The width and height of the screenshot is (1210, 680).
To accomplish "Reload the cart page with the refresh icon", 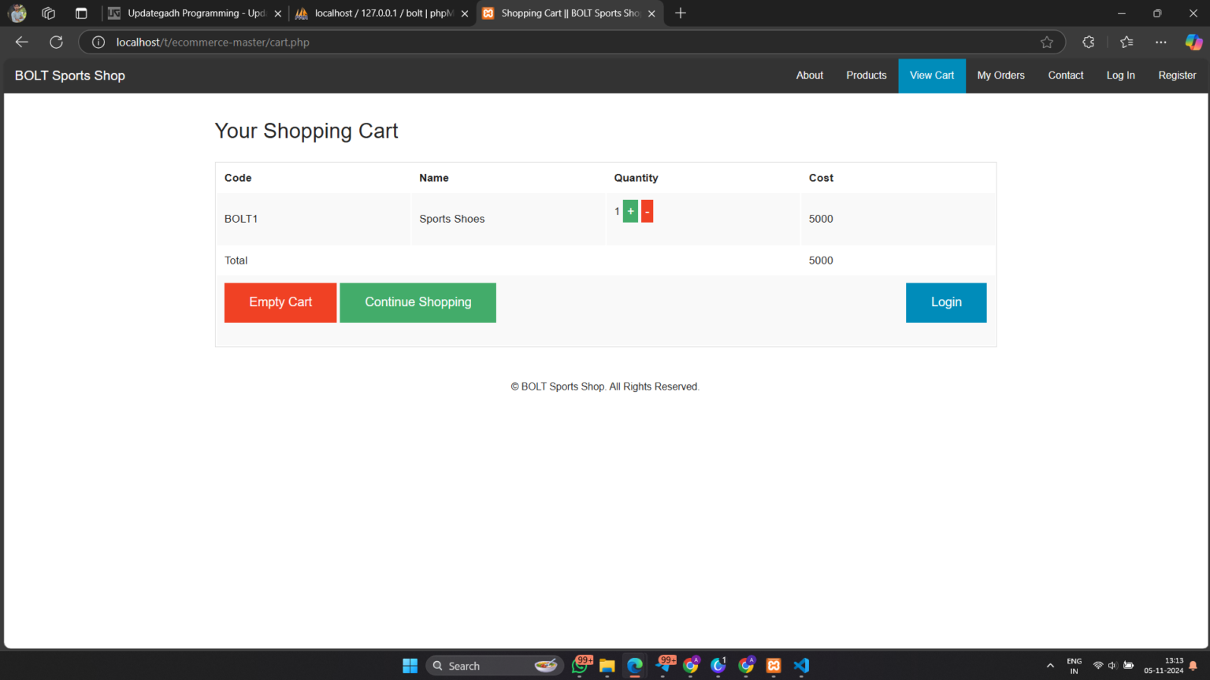I will (x=56, y=42).
